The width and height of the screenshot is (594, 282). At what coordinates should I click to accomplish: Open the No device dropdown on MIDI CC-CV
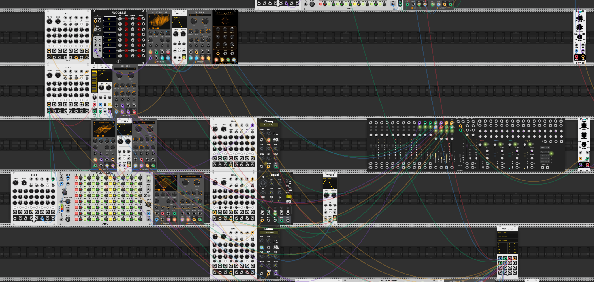coord(508,237)
